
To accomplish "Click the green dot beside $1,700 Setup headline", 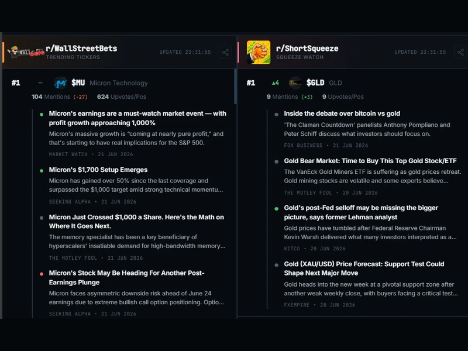I will point(42,170).
